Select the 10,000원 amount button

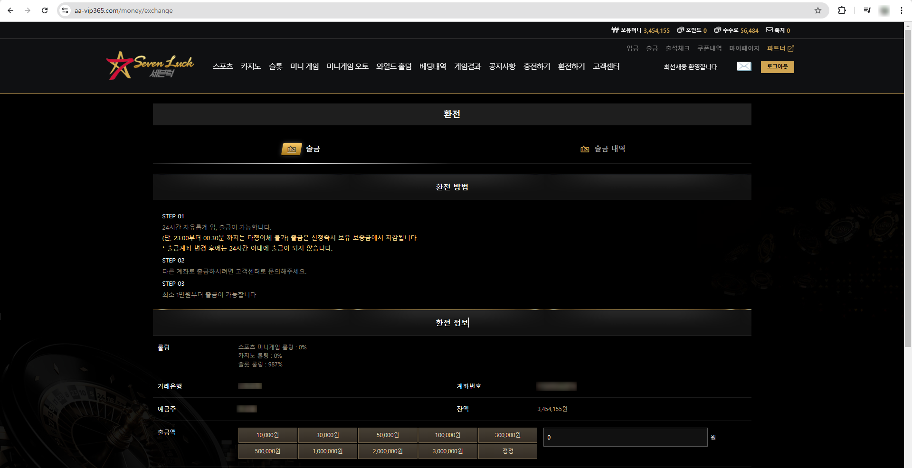pyautogui.click(x=268, y=435)
